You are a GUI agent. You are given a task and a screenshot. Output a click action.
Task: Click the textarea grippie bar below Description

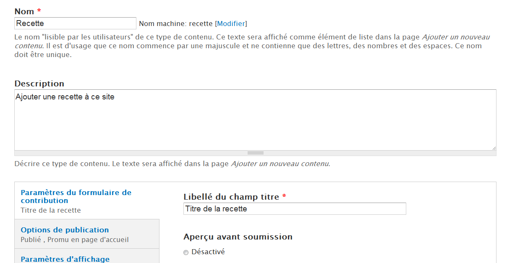click(x=255, y=153)
